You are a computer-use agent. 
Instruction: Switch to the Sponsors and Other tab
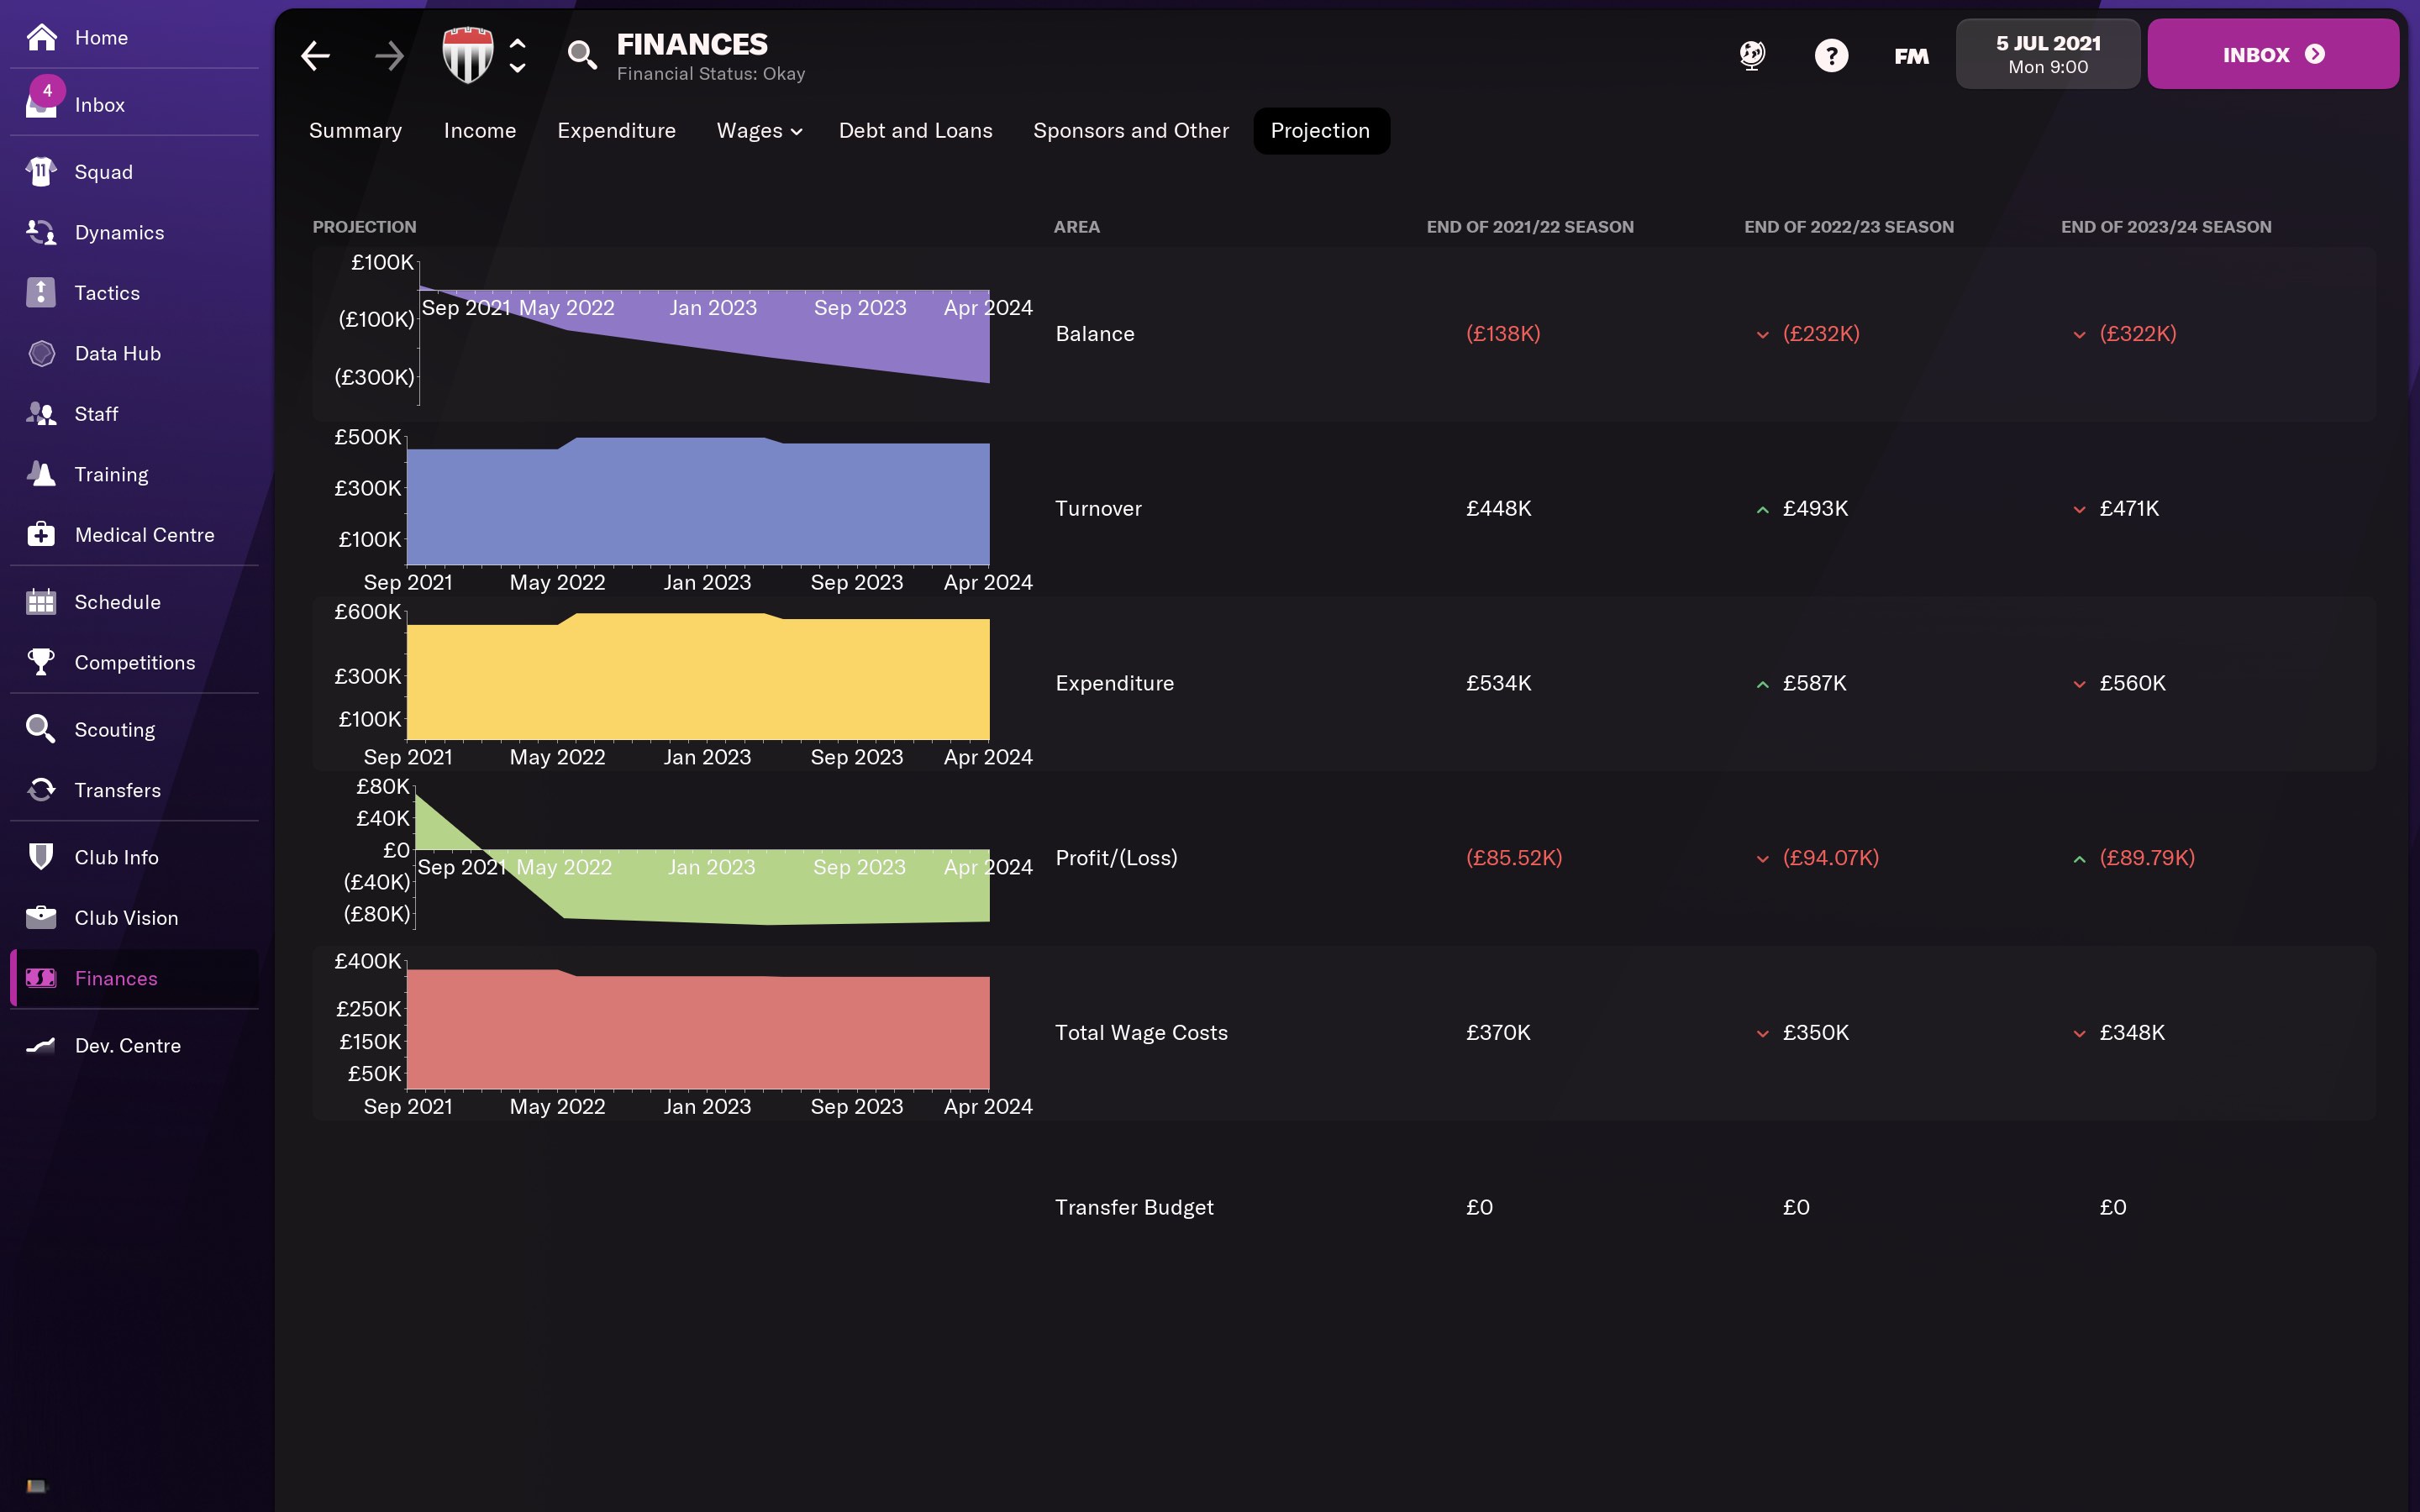(1130, 131)
